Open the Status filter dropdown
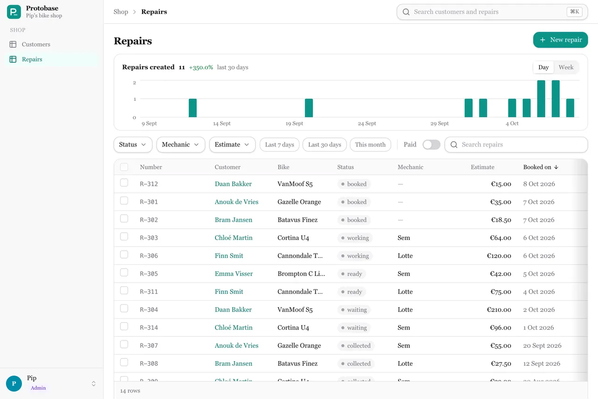 (x=133, y=145)
